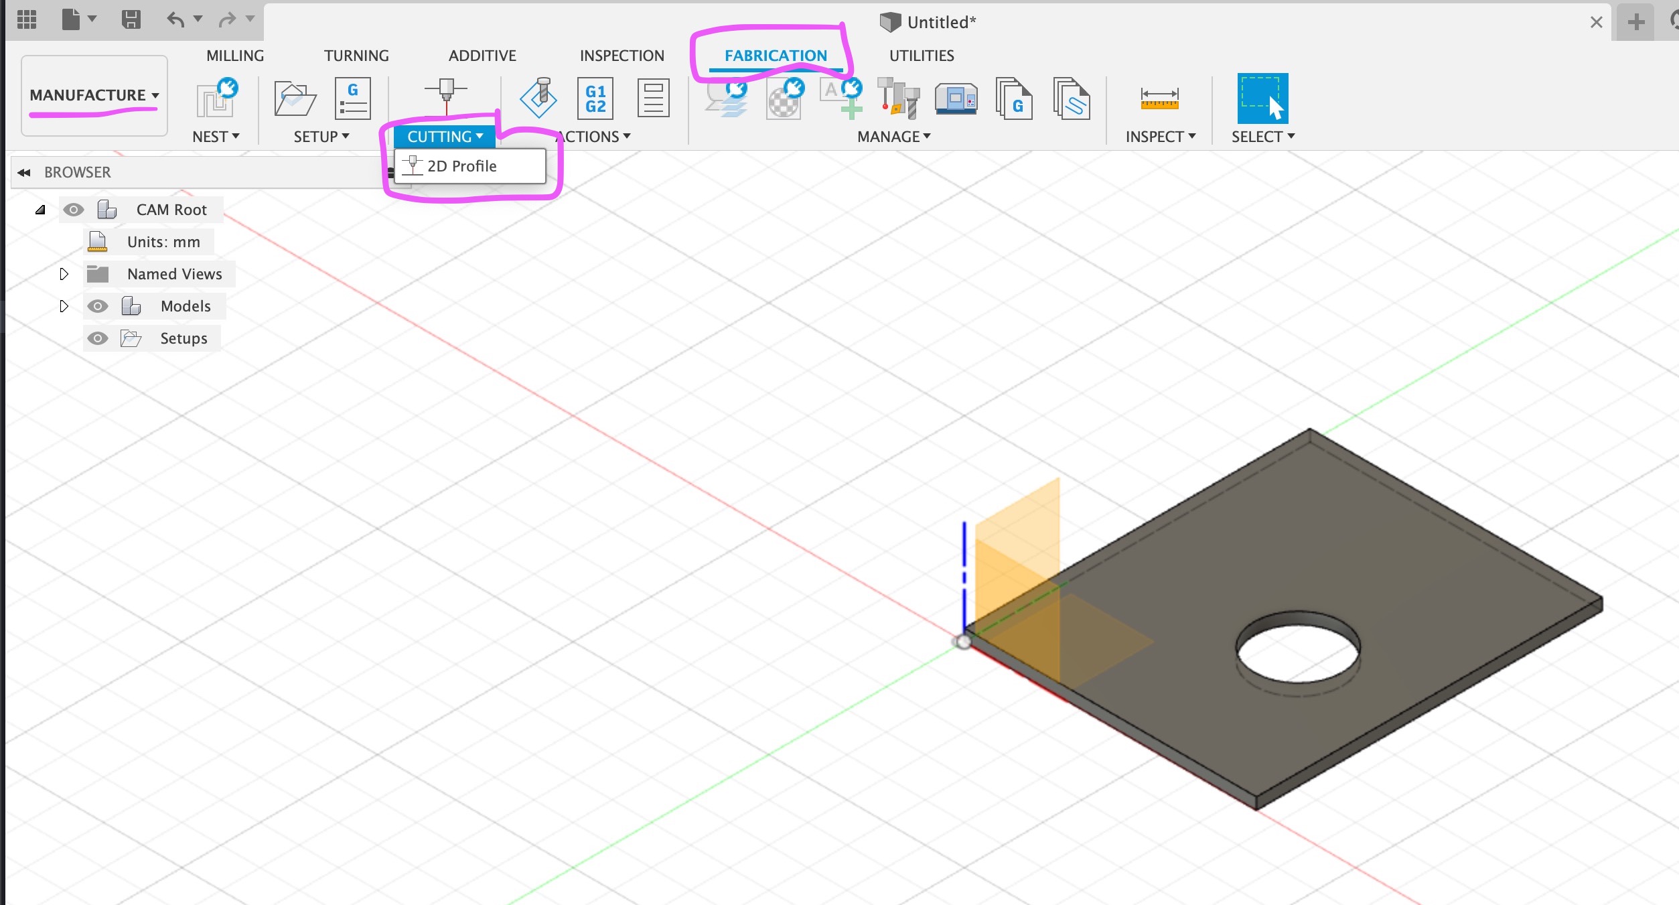Choose 2D Profile from the Cutting menu
This screenshot has width=1679, height=905.
(x=470, y=166)
